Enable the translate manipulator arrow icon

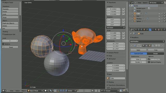pyautogui.click(x=61, y=91)
